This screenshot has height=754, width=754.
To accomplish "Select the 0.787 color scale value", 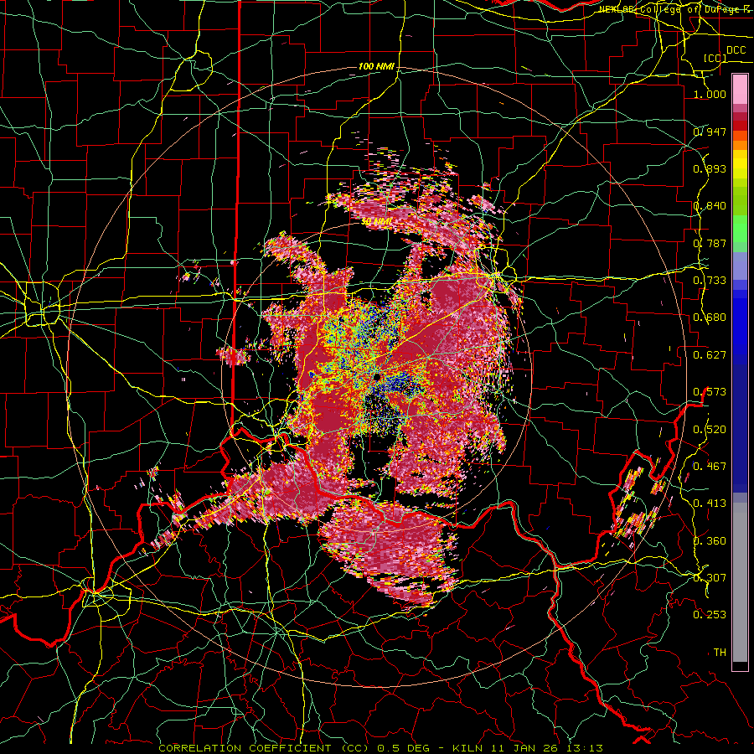I will click(710, 243).
